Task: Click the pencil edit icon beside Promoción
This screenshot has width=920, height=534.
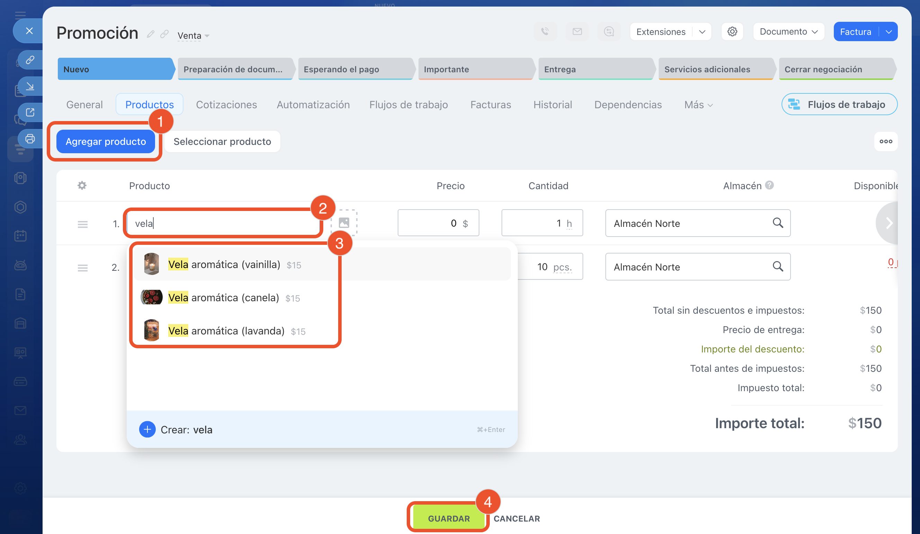Action: (x=151, y=34)
